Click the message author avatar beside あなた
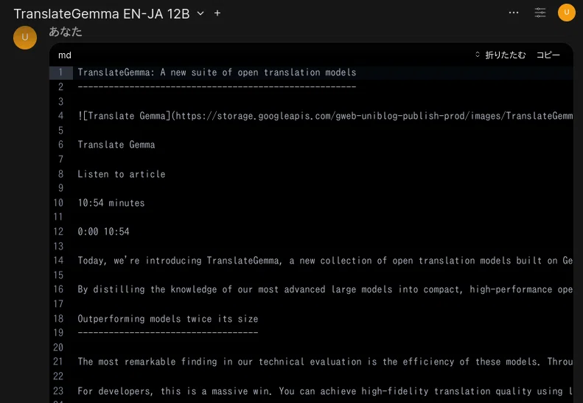Screen dimensions: 583x403 (25, 37)
